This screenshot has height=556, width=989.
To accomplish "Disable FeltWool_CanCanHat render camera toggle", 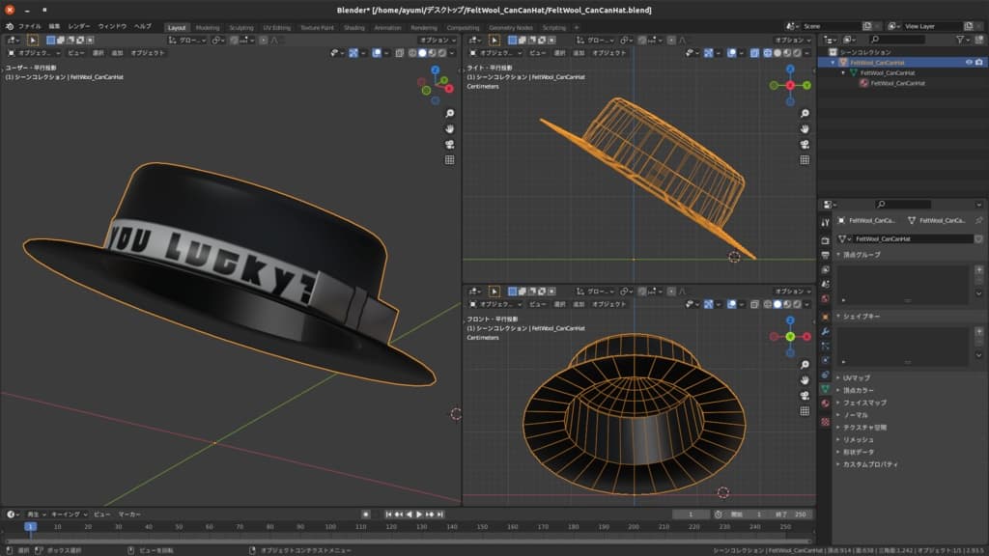I will point(980,62).
